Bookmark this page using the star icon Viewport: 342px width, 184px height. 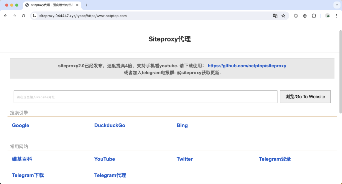point(283,16)
